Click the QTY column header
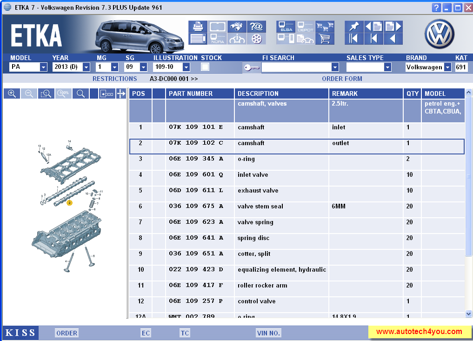This screenshot has width=473, height=341. 413,94
